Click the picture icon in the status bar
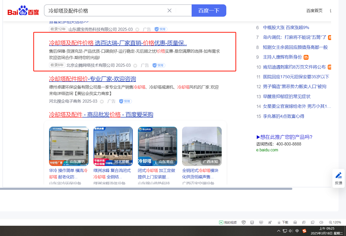This screenshot has width=346, height=236. click(x=252, y=222)
